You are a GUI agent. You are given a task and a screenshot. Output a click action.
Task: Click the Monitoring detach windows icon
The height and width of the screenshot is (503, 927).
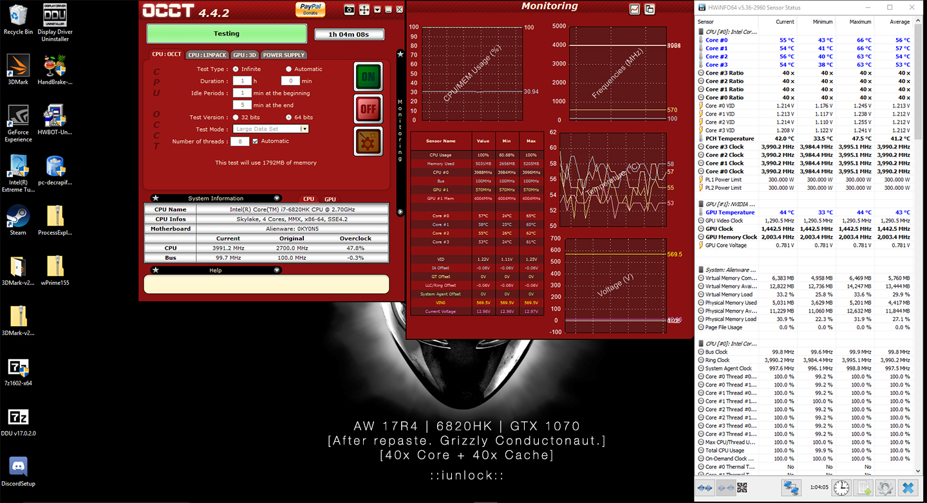point(650,9)
